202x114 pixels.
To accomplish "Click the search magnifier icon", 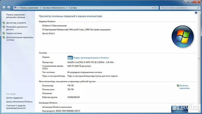I will 198,8.
